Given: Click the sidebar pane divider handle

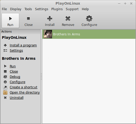Looking at the screenshot, I should pyautogui.click(x=41, y=77).
